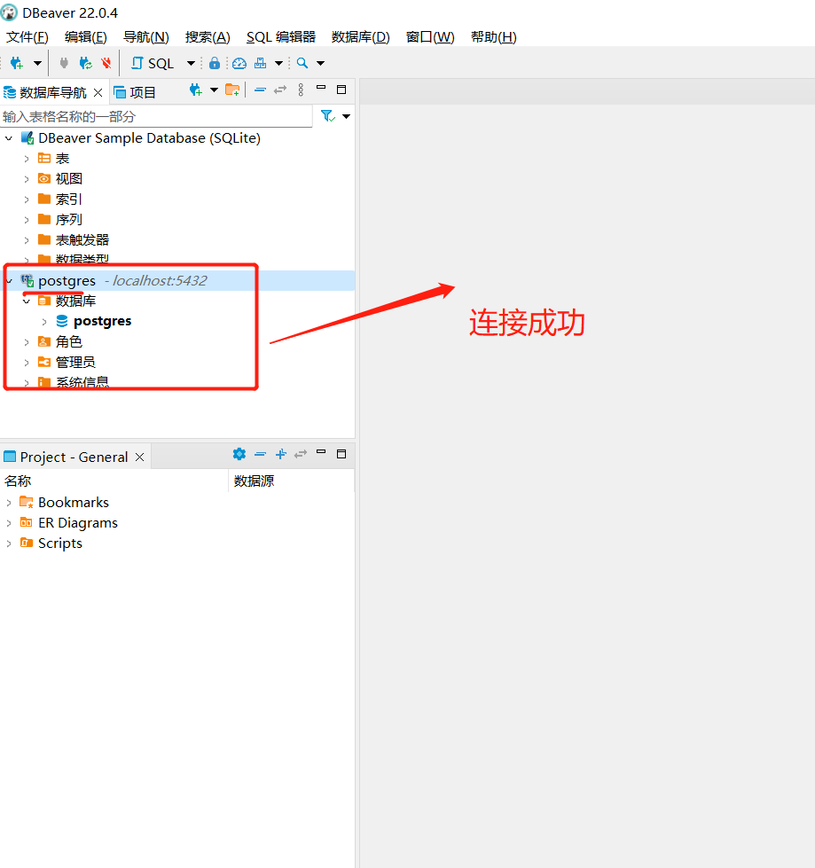Expand the Bookmarks folder
815x868 pixels.
[x=9, y=503]
